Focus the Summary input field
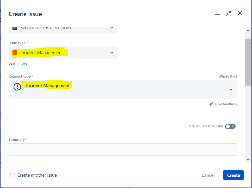Screen dimensions: 252x188 (123, 149)
